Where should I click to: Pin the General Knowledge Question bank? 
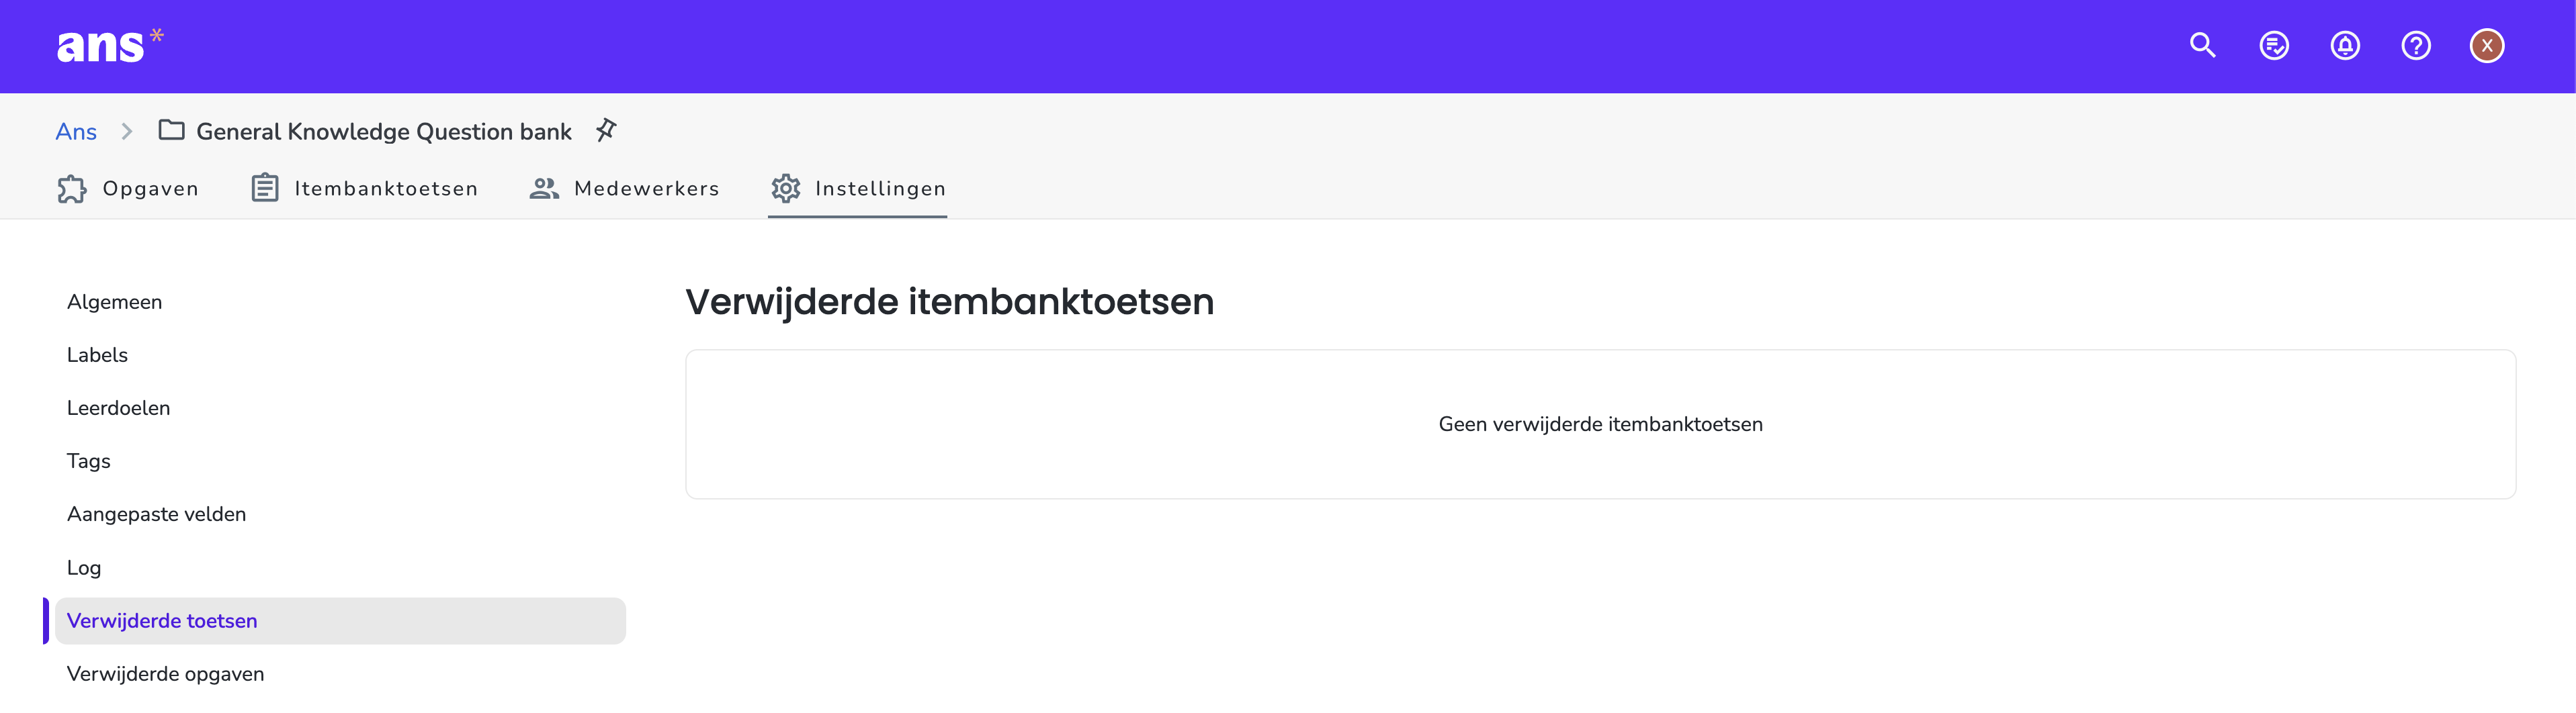(x=606, y=130)
